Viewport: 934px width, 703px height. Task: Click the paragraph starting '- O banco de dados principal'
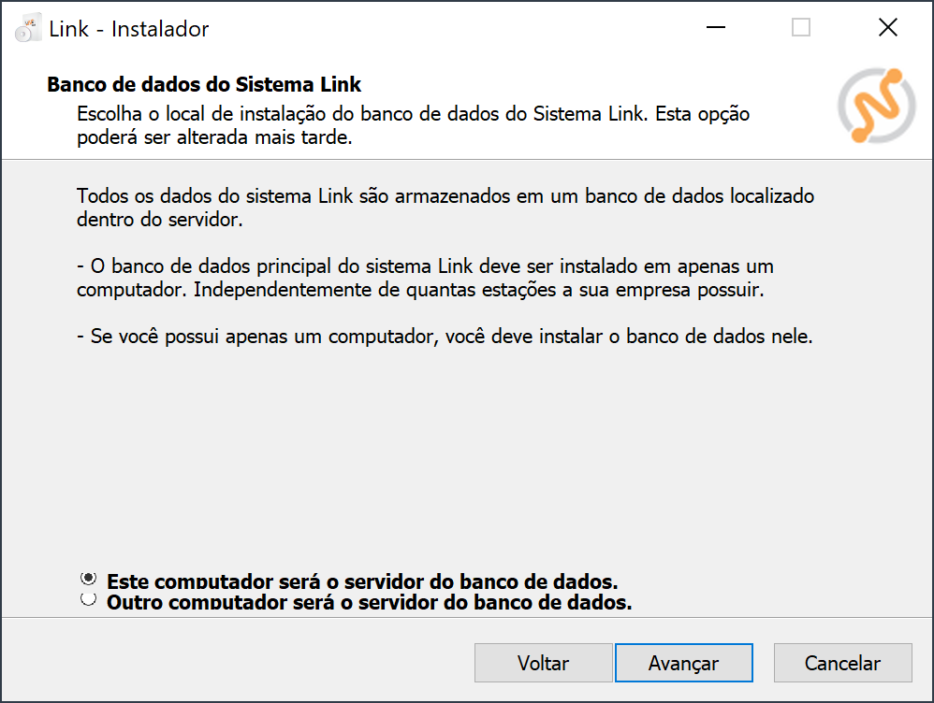[x=425, y=278]
